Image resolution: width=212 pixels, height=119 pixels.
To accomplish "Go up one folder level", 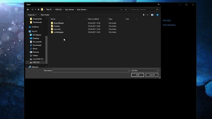I will pyautogui.click(x=39, y=10).
